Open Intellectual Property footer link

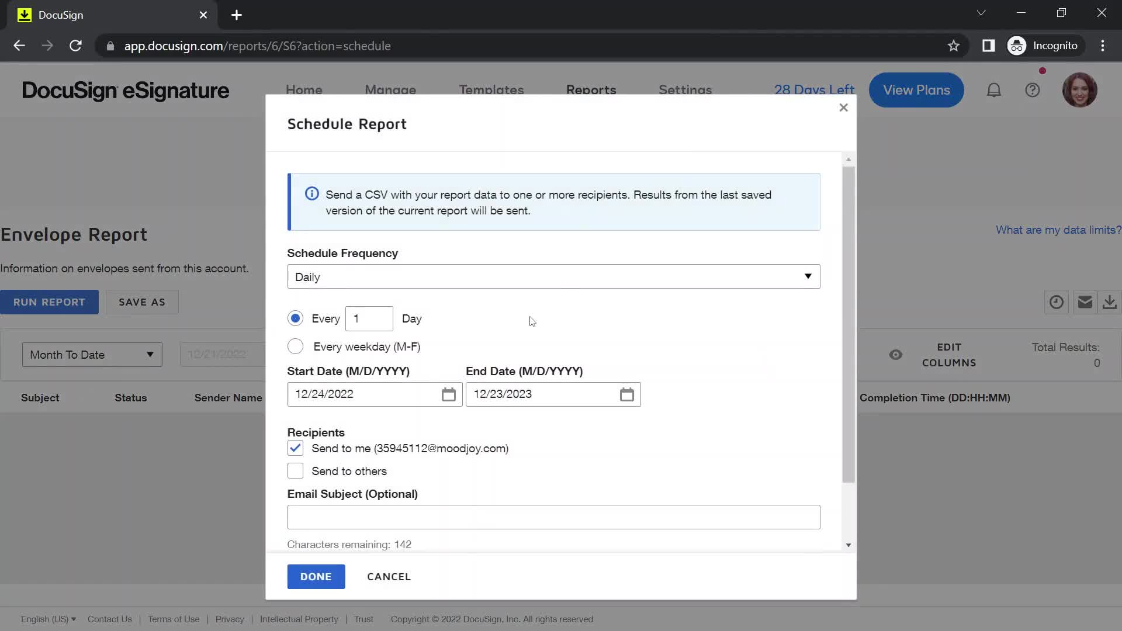(x=299, y=619)
